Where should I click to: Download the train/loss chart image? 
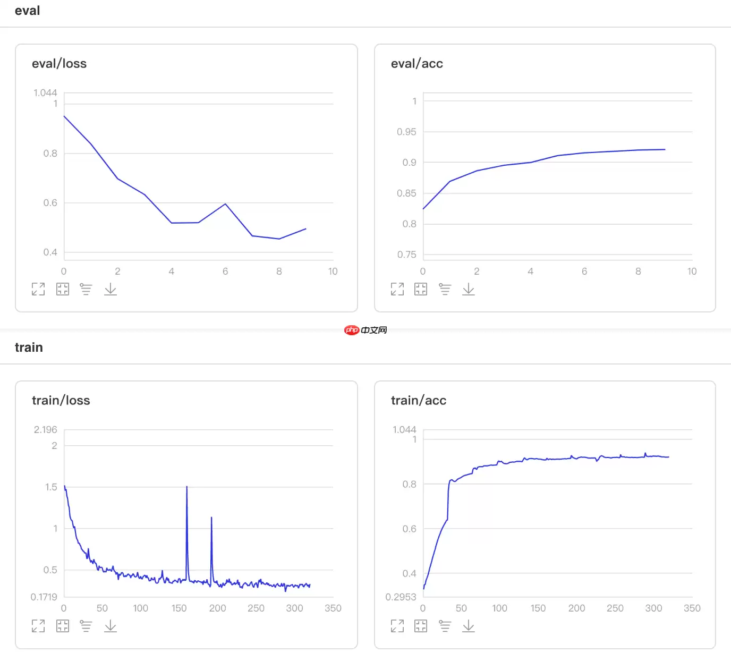[x=110, y=626]
